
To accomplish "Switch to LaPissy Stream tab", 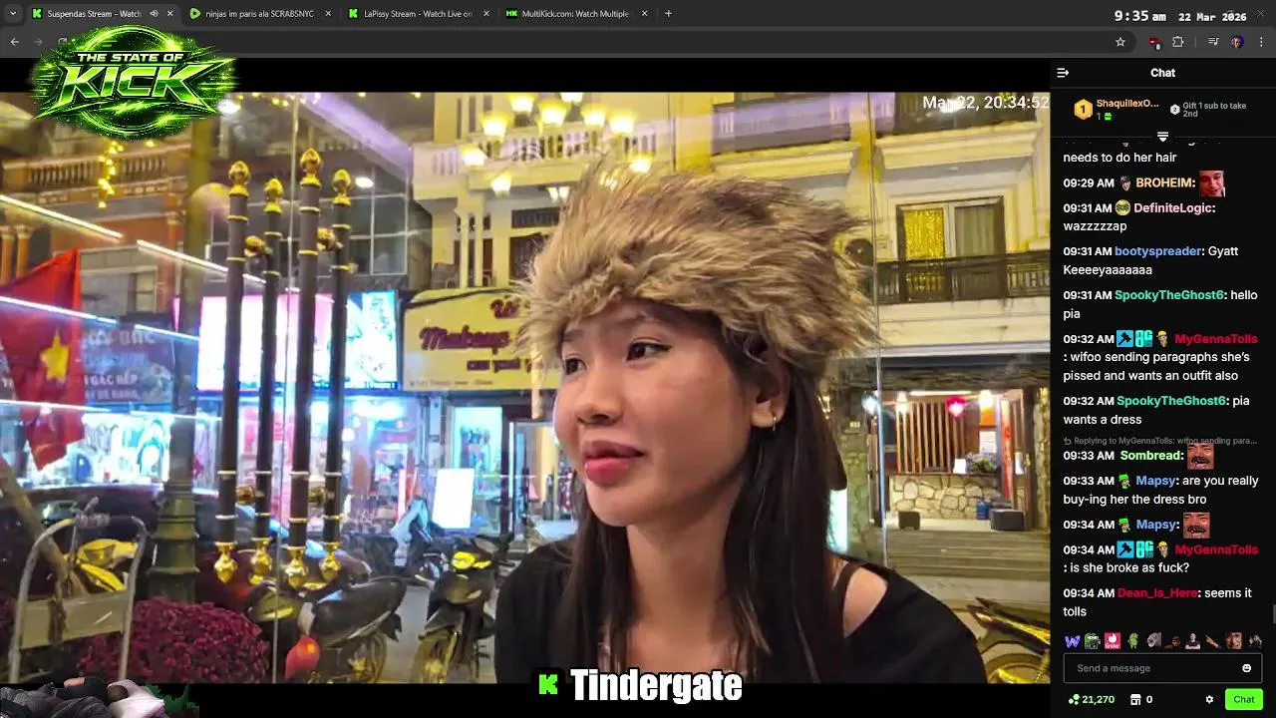I will (419, 14).
